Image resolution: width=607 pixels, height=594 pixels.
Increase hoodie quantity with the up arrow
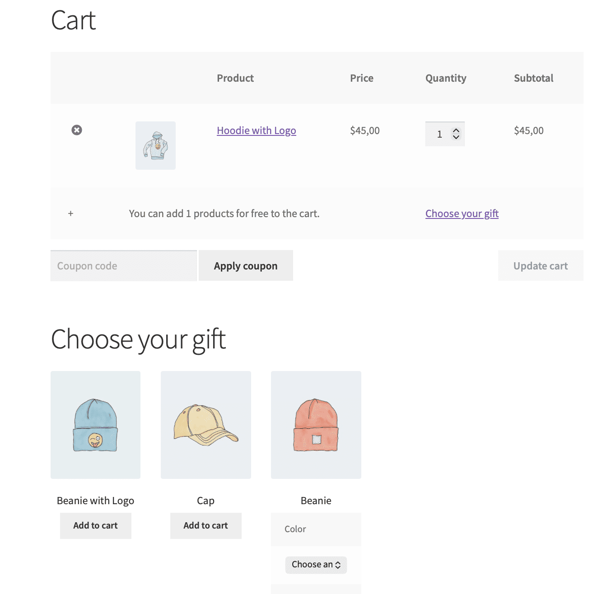point(456,130)
